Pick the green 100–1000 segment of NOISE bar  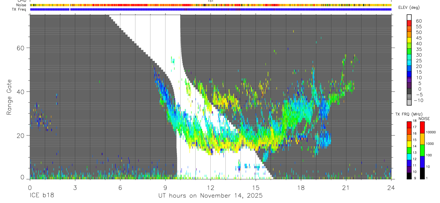422,150
